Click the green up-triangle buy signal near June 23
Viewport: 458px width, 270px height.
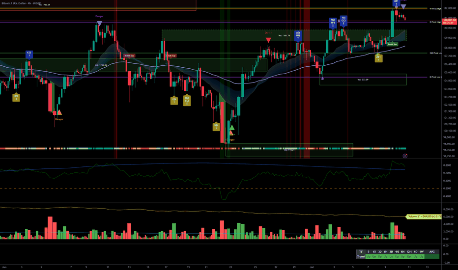231,128
